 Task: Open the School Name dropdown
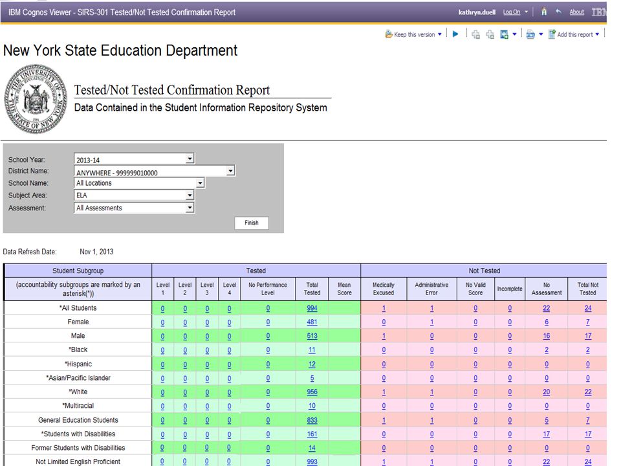[200, 183]
